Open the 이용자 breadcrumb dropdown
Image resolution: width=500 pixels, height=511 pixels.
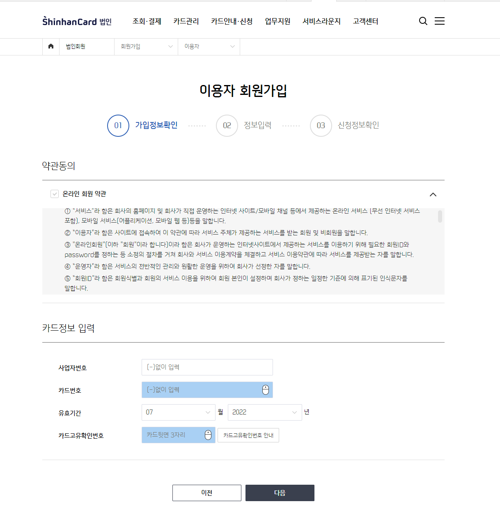click(x=209, y=46)
